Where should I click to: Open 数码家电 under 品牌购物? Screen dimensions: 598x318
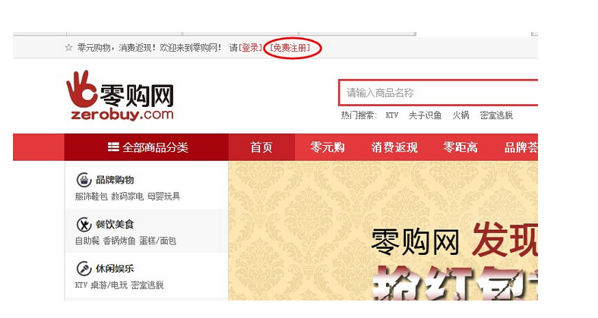[x=127, y=197]
